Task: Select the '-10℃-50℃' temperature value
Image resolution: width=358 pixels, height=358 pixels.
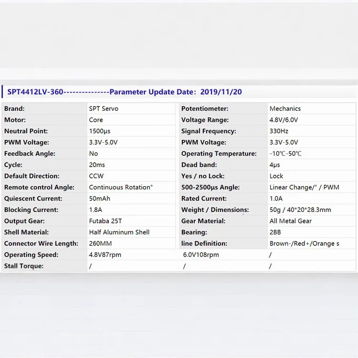Action: (285, 153)
